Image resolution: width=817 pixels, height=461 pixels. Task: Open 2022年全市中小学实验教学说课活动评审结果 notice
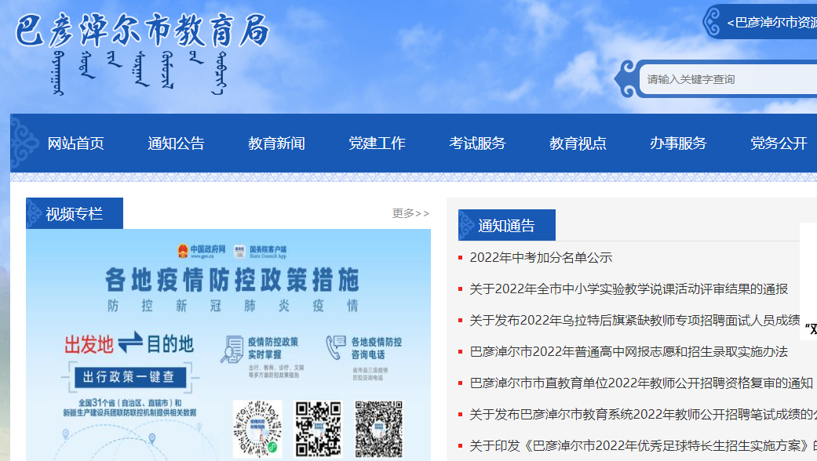coord(629,289)
